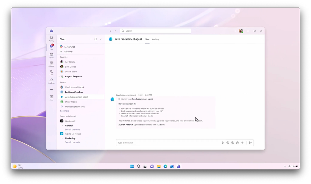Open Apps in the left rail
The width and height of the screenshot is (311, 184).
51,98
